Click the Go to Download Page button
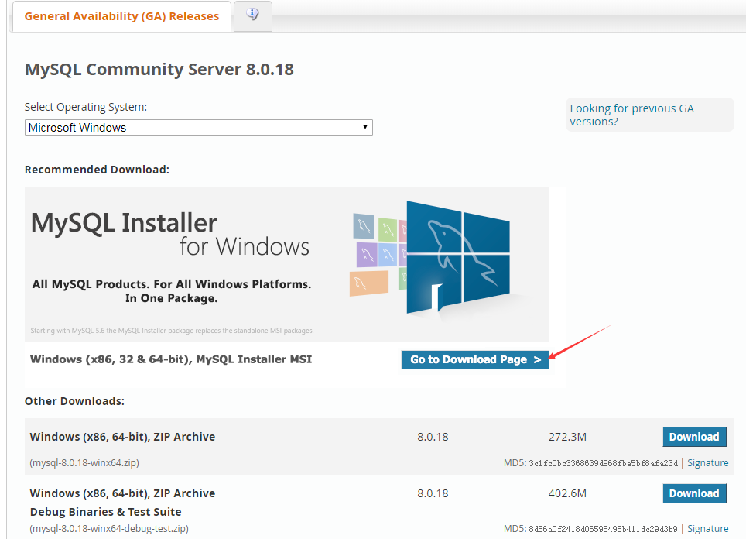This screenshot has width=746, height=539. pos(475,359)
